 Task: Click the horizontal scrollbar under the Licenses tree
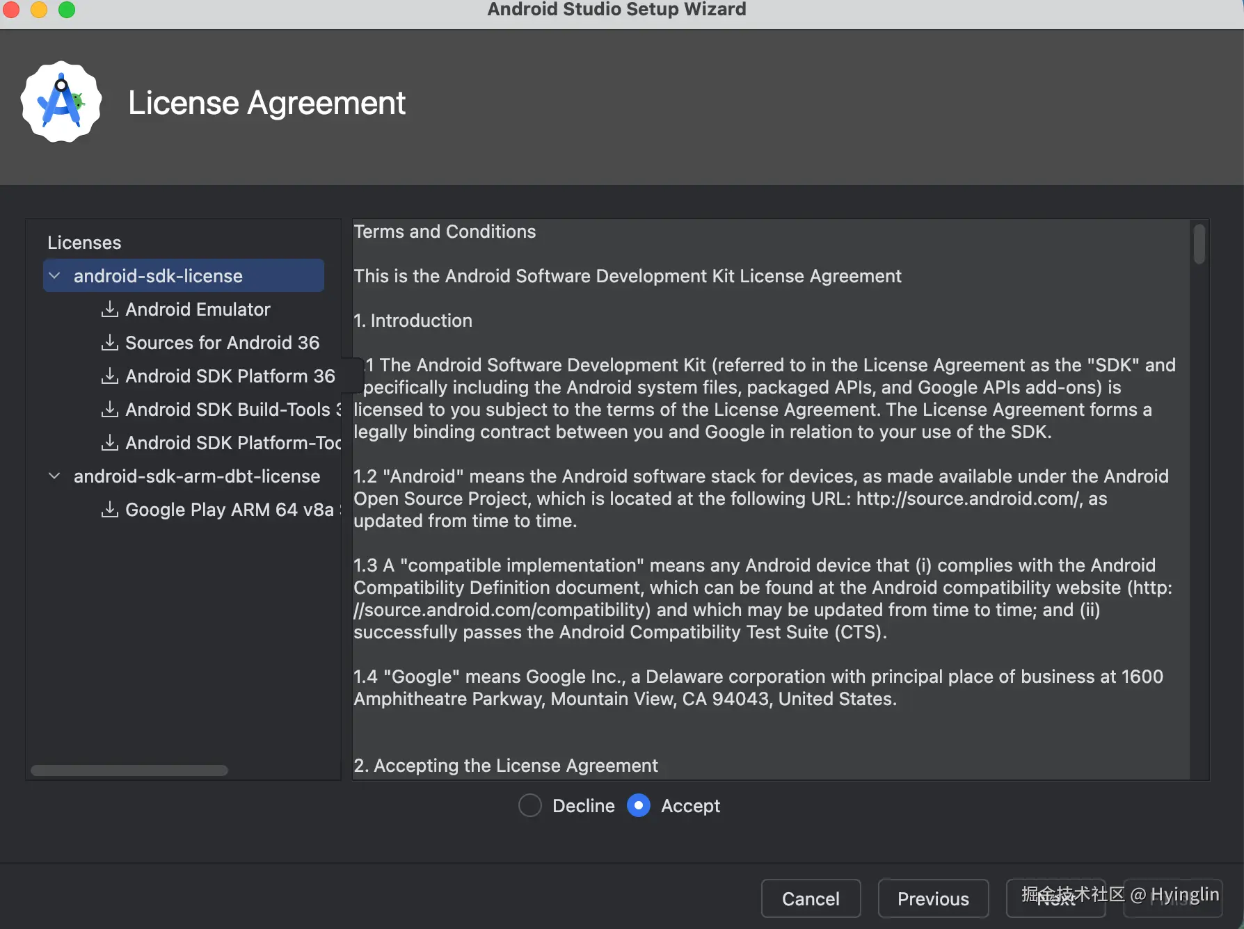(x=129, y=770)
